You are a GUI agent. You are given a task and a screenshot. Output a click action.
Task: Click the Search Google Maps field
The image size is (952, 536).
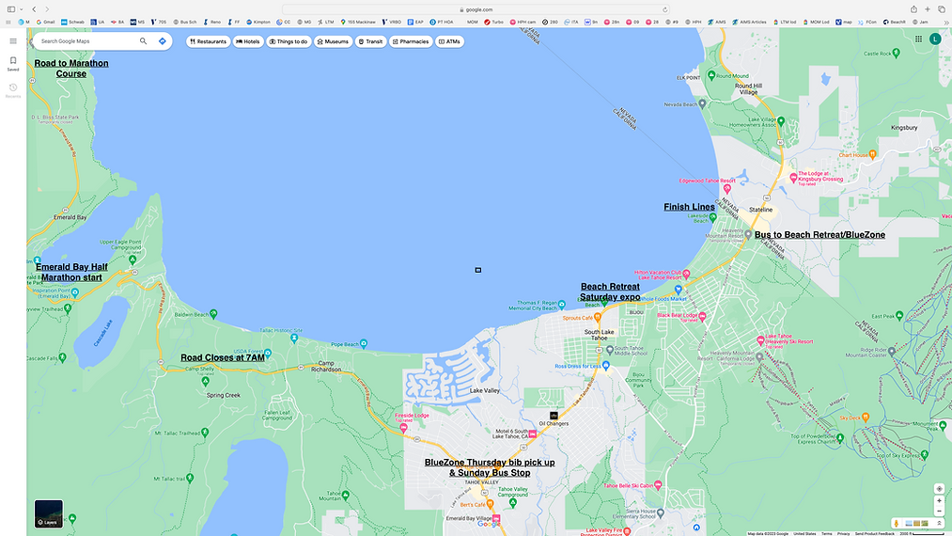[x=87, y=41]
